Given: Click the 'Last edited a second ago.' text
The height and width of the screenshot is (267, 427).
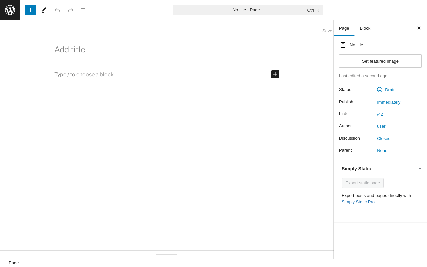Looking at the screenshot, I should point(364,76).
